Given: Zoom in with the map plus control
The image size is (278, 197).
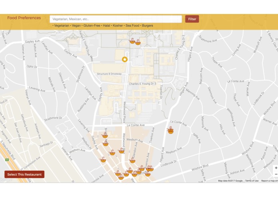Looking at the screenshot, I should [x=276, y=168].
